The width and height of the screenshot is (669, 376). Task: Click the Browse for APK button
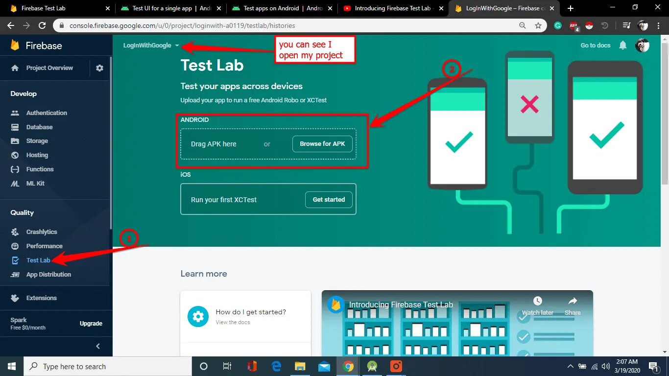322,144
